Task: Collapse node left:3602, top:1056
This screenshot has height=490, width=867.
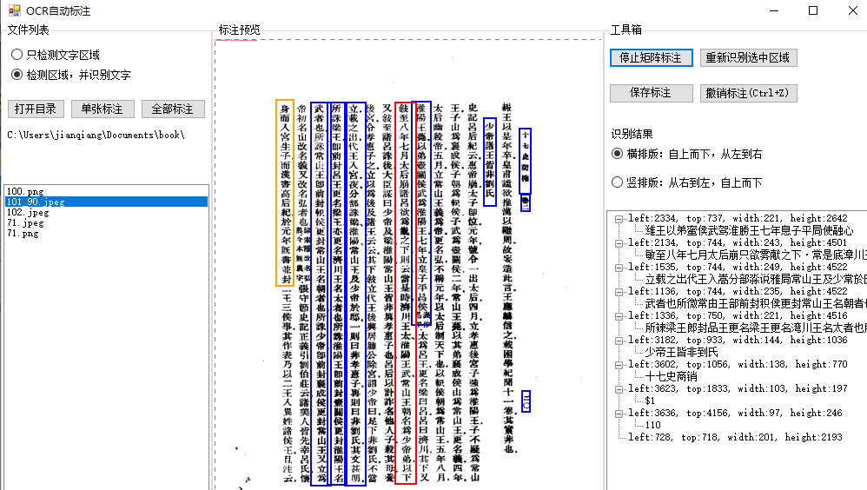Action: pyautogui.click(x=619, y=364)
